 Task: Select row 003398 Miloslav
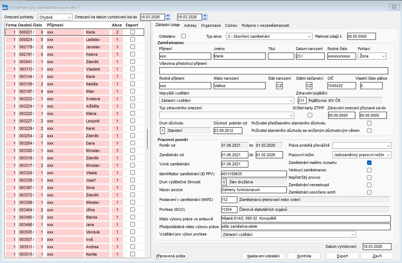pyautogui.click(x=74, y=202)
